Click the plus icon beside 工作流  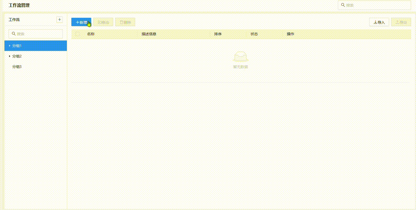(x=60, y=20)
